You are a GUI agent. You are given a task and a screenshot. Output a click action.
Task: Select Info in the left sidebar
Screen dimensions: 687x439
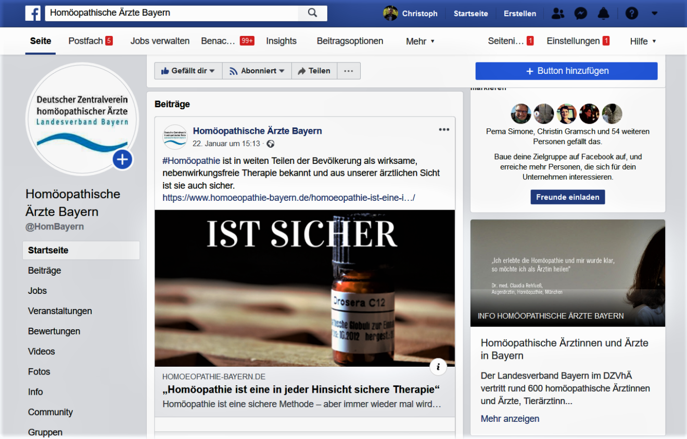[35, 392]
